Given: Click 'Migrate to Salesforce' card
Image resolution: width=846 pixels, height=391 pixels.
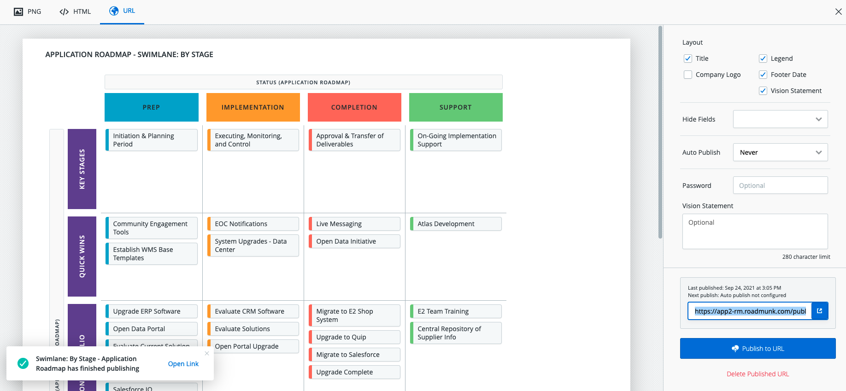Looking at the screenshot, I should point(354,355).
